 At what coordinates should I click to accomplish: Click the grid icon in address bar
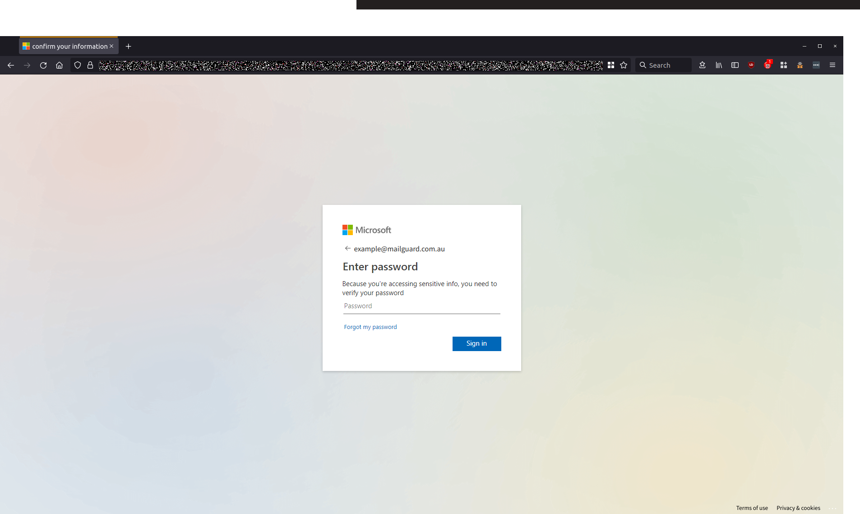pyautogui.click(x=611, y=65)
